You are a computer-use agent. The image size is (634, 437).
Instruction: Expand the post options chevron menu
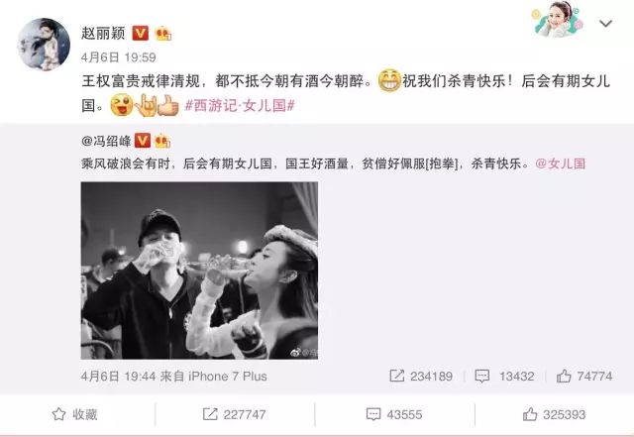click(x=605, y=24)
